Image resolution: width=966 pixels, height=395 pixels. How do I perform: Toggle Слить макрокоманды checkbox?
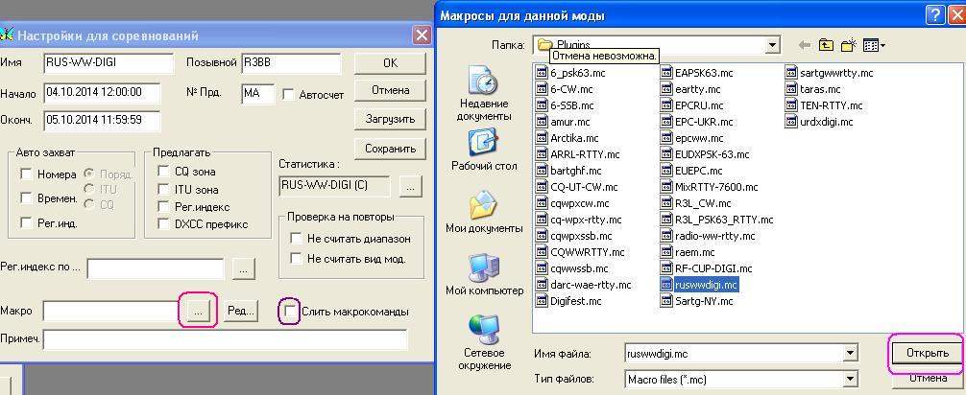tap(290, 312)
